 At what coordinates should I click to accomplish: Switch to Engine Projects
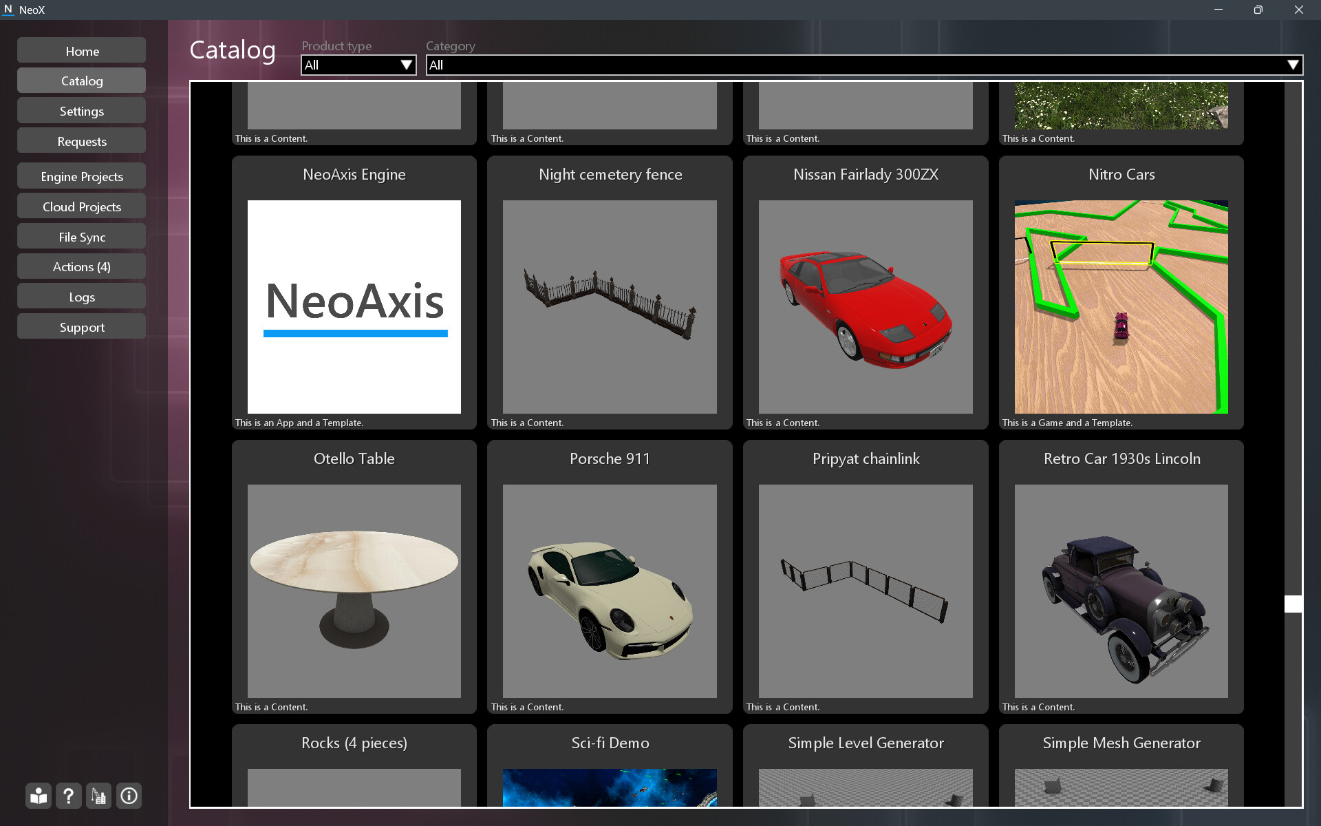pyautogui.click(x=82, y=176)
